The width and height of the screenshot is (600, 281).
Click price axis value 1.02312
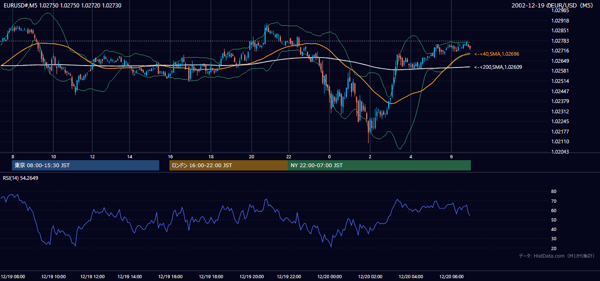(x=560, y=111)
